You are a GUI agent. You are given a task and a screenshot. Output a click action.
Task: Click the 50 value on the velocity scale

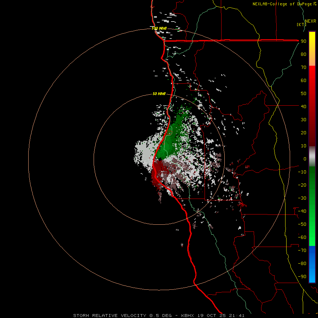click(304, 94)
